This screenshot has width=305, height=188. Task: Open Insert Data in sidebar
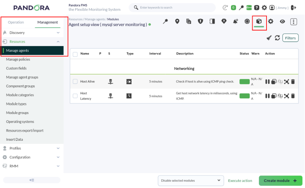coord(14,140)
